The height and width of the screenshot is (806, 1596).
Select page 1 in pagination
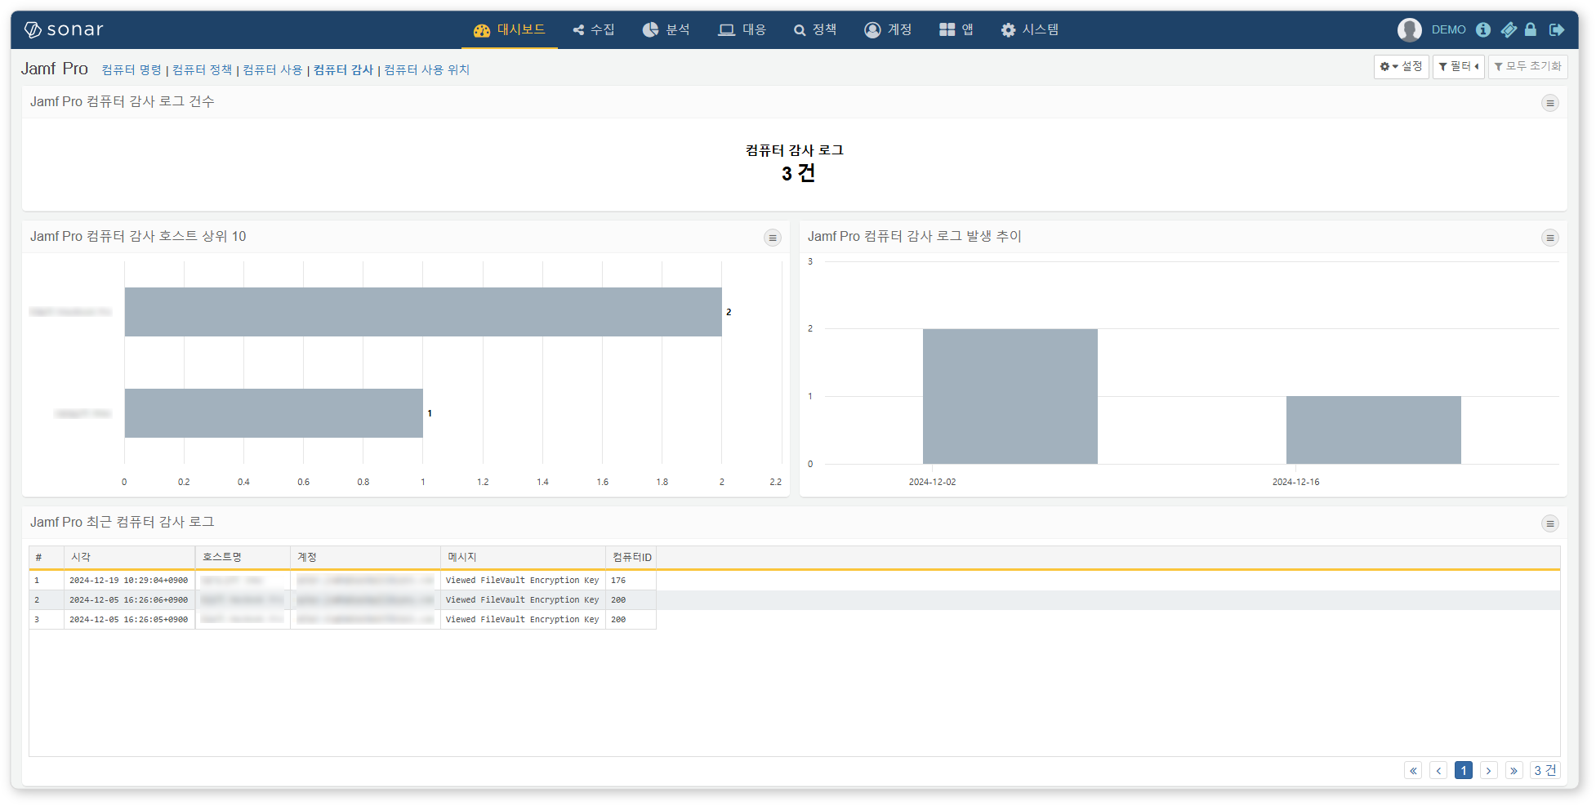coord(1464,770)
